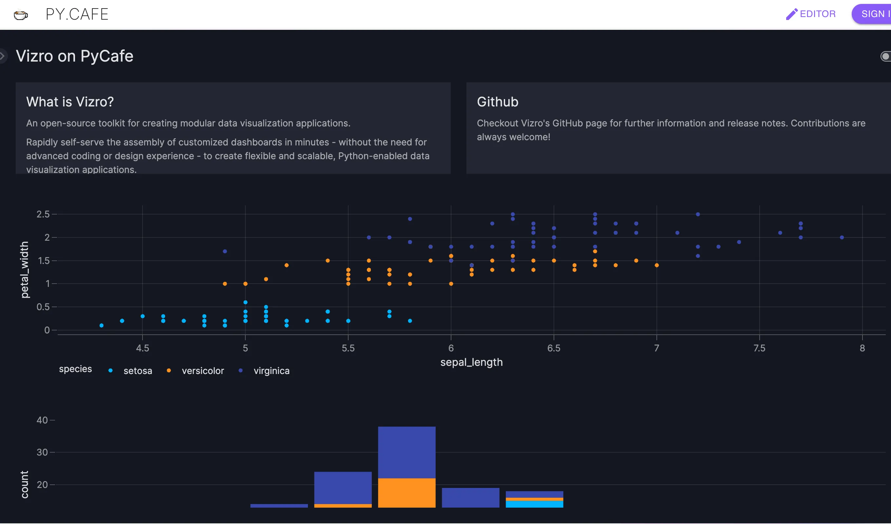Click the orange versicolor legend marker dot

coord(169,370)
